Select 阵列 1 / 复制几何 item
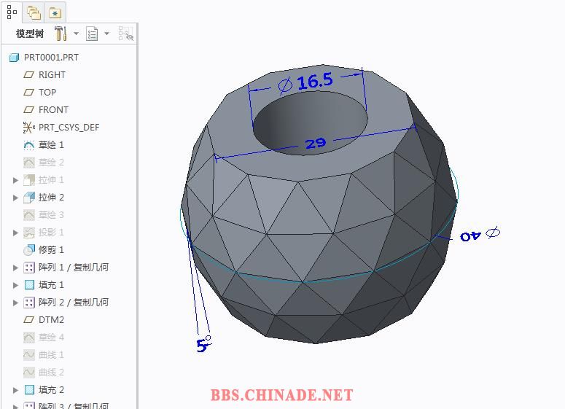 pyautogui.click(x=74, y=268)
